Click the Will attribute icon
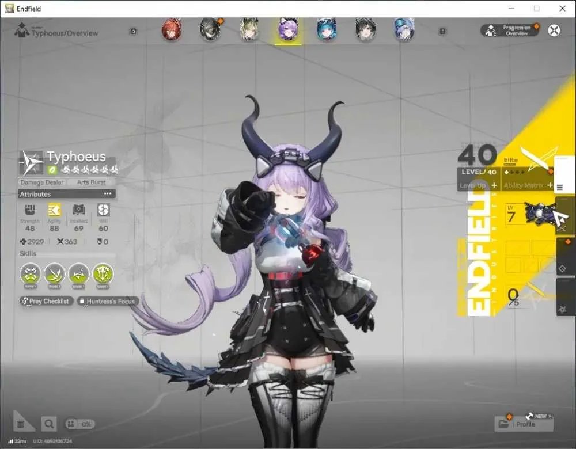This screenshot has height=449, width=576. 103,210
